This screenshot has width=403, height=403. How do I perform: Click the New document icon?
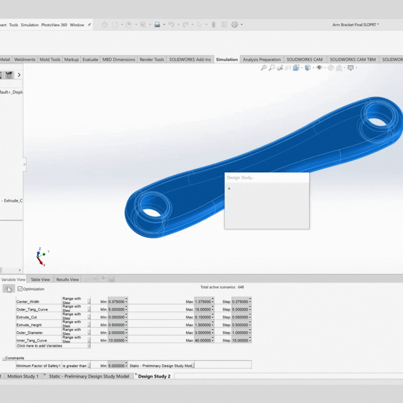[x=115, y=25]
